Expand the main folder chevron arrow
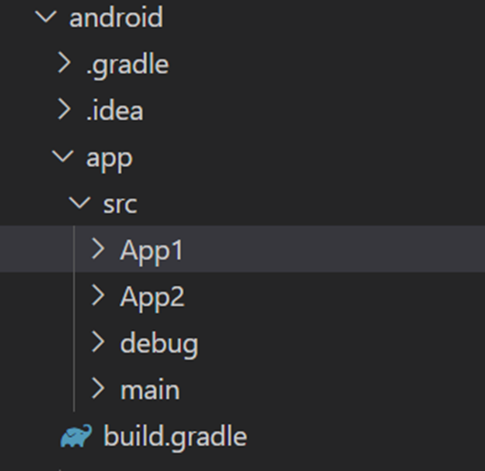The height and width of the screenshot is (471, 485). 98,389
